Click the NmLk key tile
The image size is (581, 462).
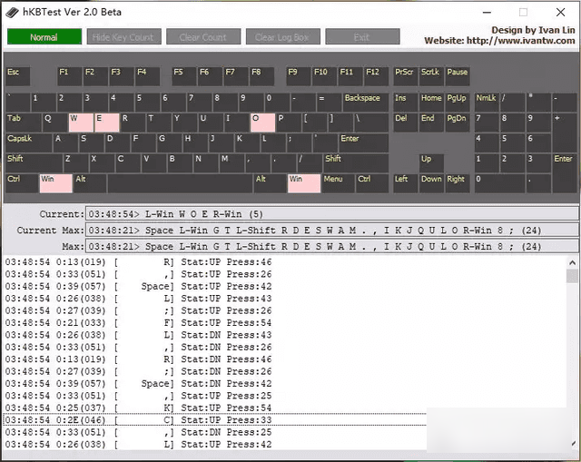tap(487, 103)
